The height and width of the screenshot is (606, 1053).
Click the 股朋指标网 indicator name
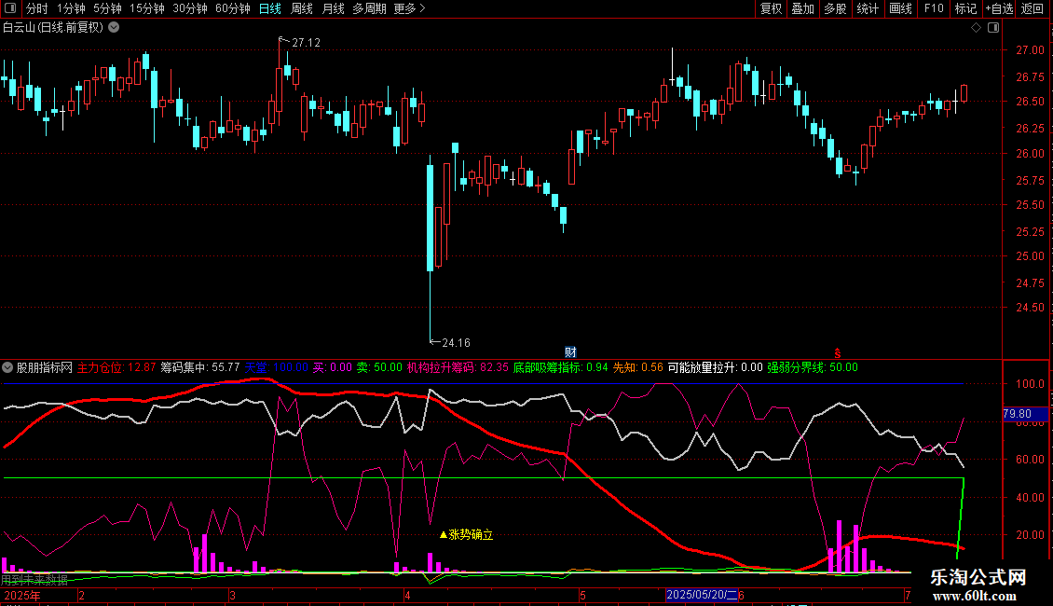point(45,367)
